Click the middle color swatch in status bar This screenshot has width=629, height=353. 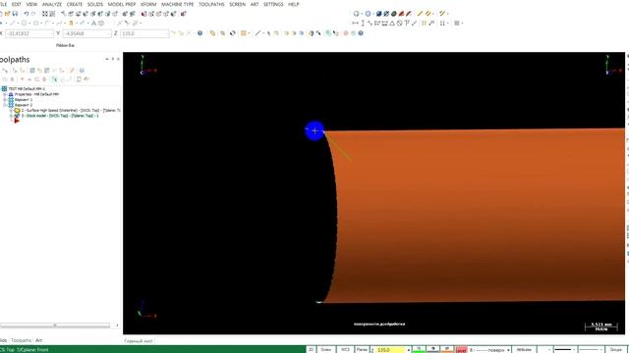[x=432, y=350]
